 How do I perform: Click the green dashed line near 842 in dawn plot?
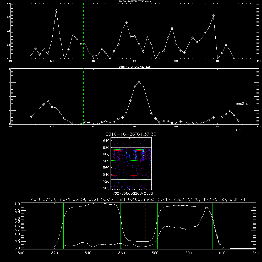(145, 31)
